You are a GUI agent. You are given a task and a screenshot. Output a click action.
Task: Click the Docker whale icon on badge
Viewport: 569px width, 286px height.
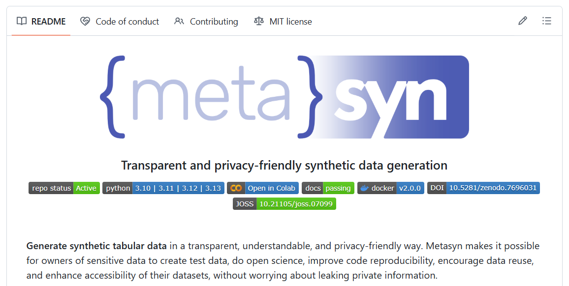[x=364, y=188]
